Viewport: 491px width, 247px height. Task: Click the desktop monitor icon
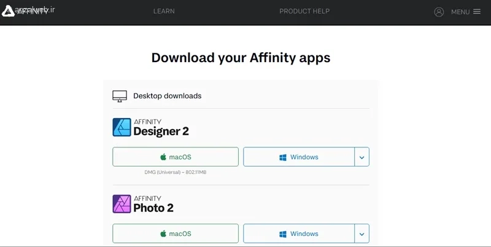point(120,96)
